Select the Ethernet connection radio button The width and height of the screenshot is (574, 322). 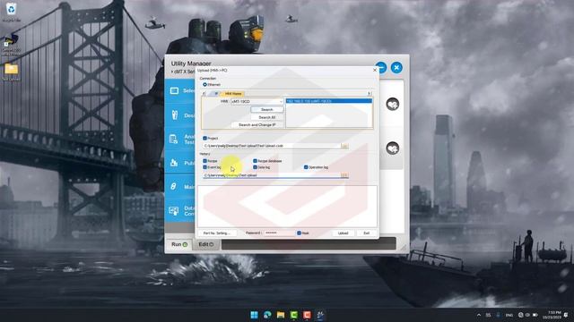click(205, 84)
